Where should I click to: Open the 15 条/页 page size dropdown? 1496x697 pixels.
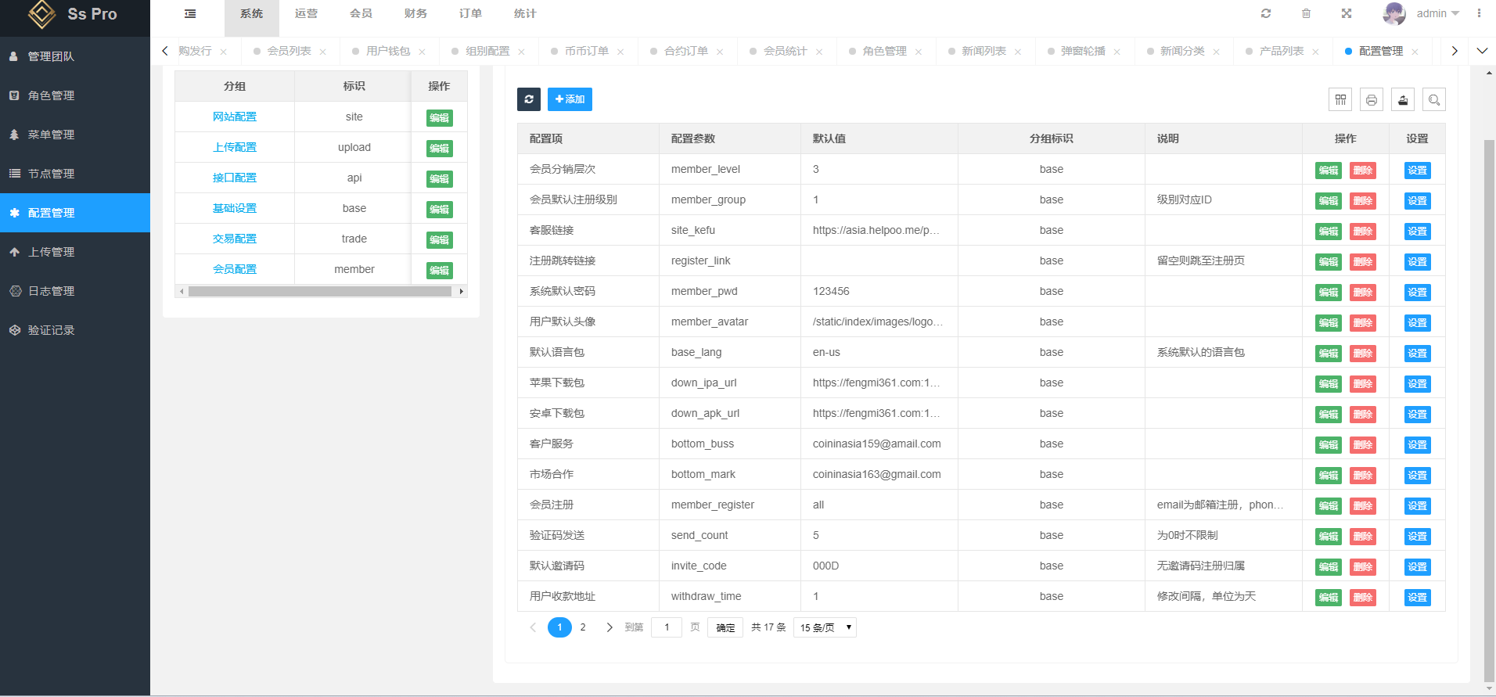click(x=825, y=627)
